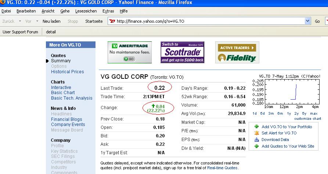Click the Options sidebar entry

pyautogui.click(x=59, y=66)
